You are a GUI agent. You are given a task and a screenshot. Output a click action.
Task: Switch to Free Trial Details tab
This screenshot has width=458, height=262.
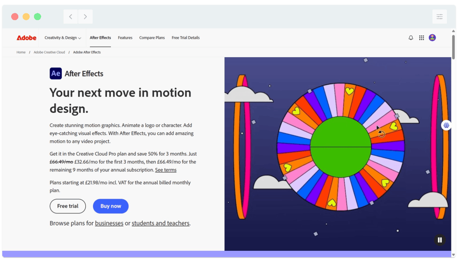pos(186,38)
